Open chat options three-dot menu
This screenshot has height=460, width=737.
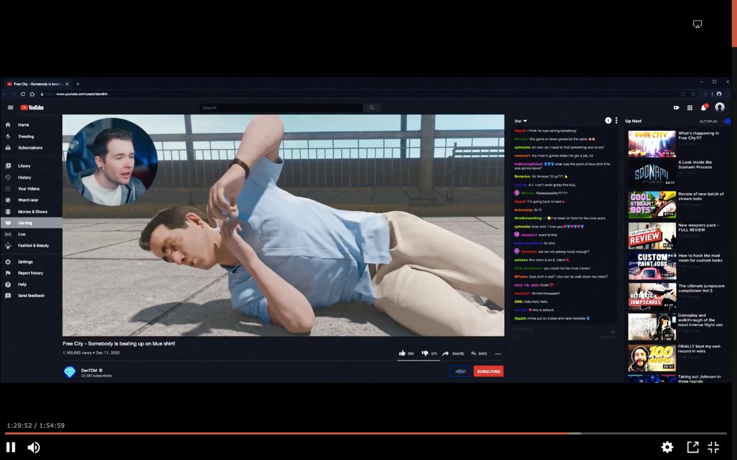[616, 121]
